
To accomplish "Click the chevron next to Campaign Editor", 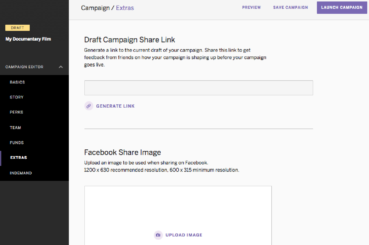I will pyautogui.click(x=61, y=67).
